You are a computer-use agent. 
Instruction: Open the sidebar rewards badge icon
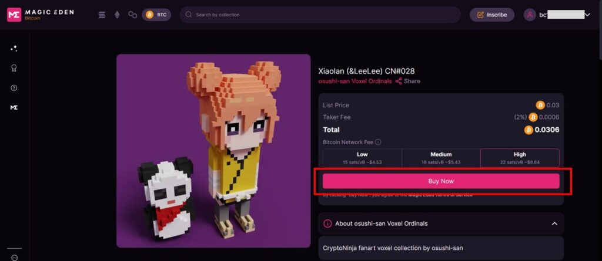click(x=14, y=68)
